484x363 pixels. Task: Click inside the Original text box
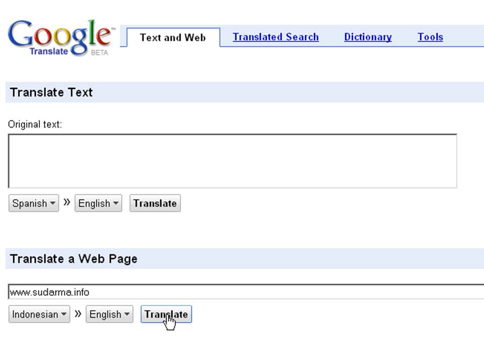coord(232,161)
